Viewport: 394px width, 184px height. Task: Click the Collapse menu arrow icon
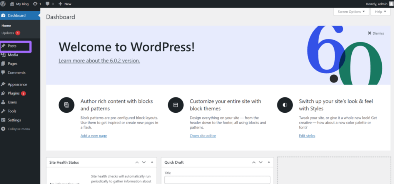(x=3, y=129)
